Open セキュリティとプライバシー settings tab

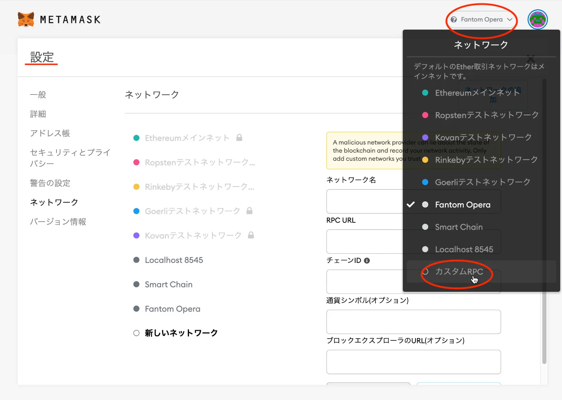pos(70,158)
